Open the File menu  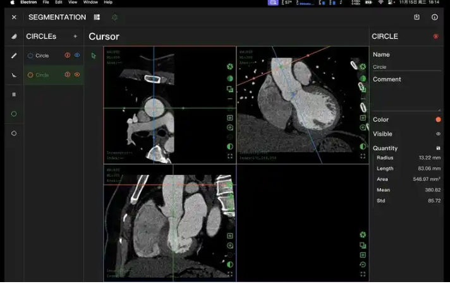(46, 3)
